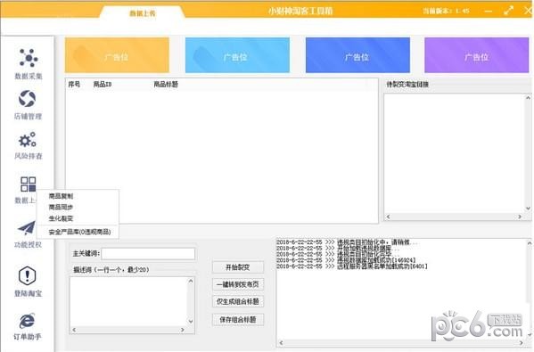Image resolution: width=534 pixels, height=352 pixels.
Task: Click down arrow of 待裂变淘宝链接 scrollbar
Action: pyautogui.click(x=528, y=209)
